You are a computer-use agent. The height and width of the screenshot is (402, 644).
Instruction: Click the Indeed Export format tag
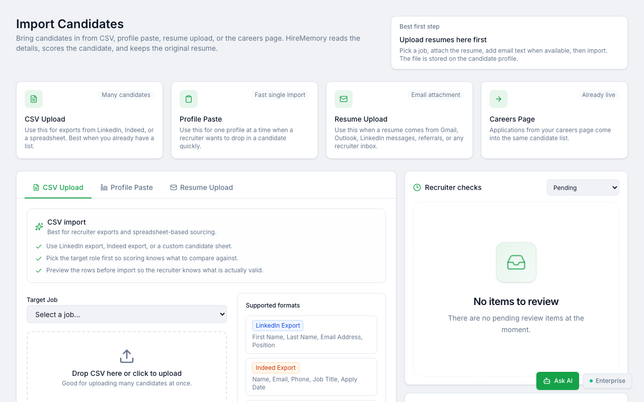tap(276, 368)
